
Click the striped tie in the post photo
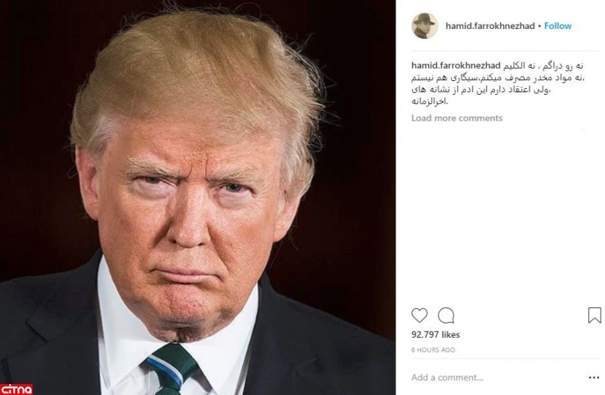point(172,368)
